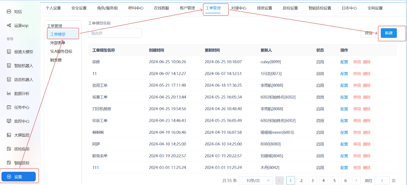
Task: Switch to 个人设置 tab
Action: (x=53, y=8)
